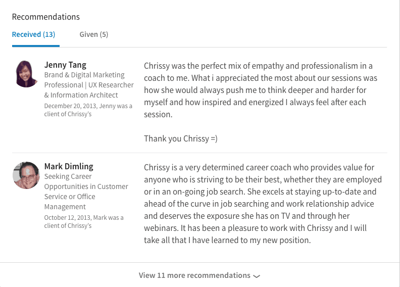Viewport: 400px width, 287px height.
Task: Click the "Thank you Chrissy =)" line
Action: coord(180,138)
